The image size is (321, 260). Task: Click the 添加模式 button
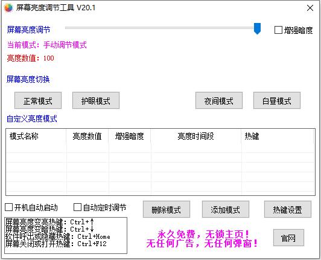pyautogui.click(x=226, y=209)
